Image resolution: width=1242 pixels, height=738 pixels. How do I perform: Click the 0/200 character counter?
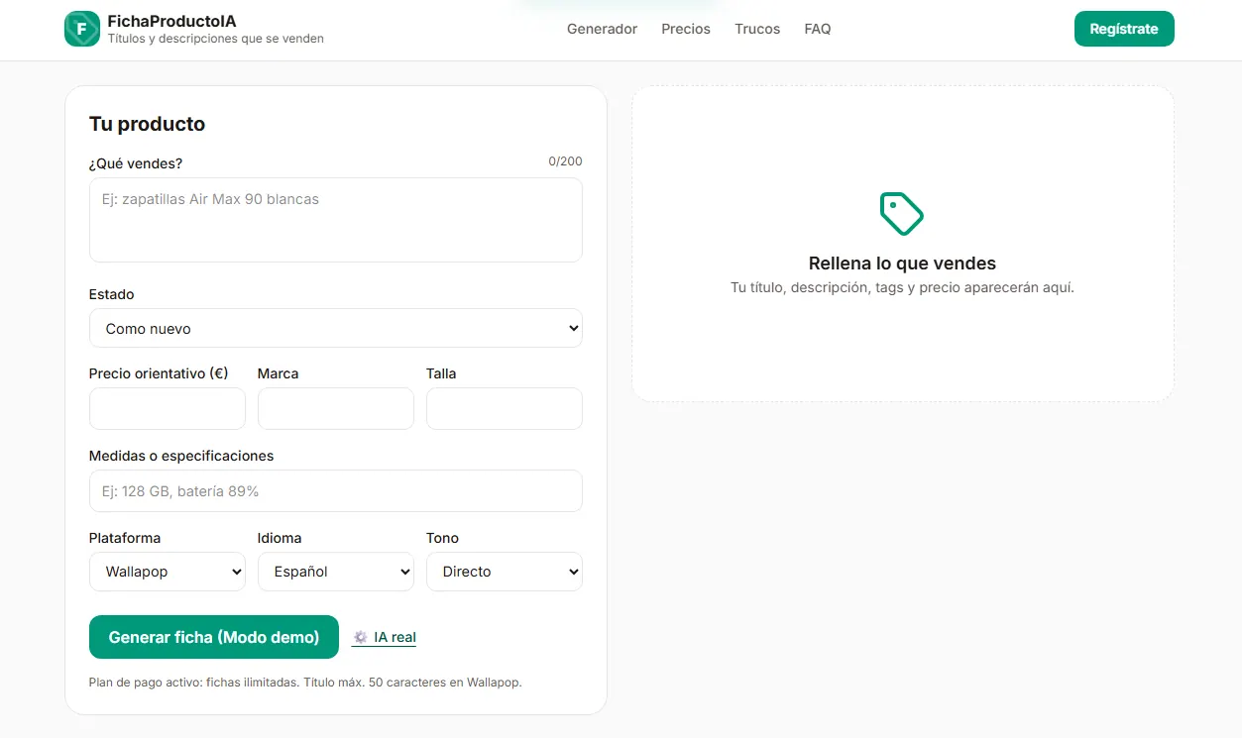pos(565,161)
